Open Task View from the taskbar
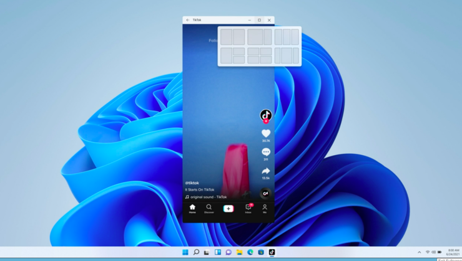 coord(207,252)
